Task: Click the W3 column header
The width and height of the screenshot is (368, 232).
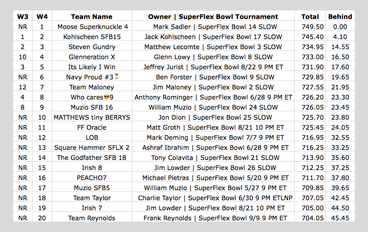Action: point(23,17)
